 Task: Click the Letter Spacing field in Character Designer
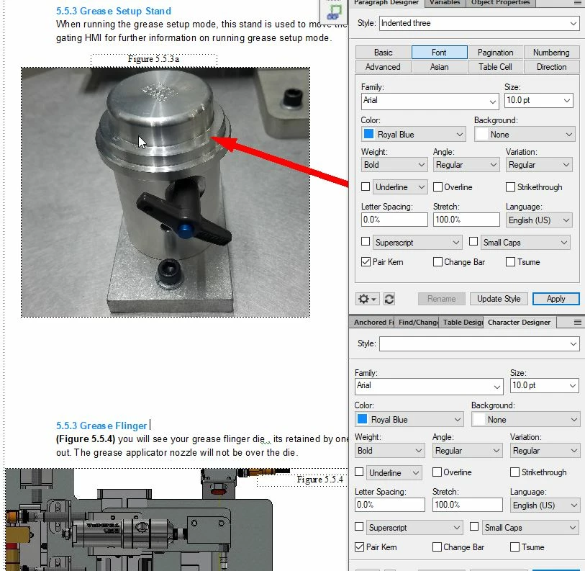click(x=390, y=505)
